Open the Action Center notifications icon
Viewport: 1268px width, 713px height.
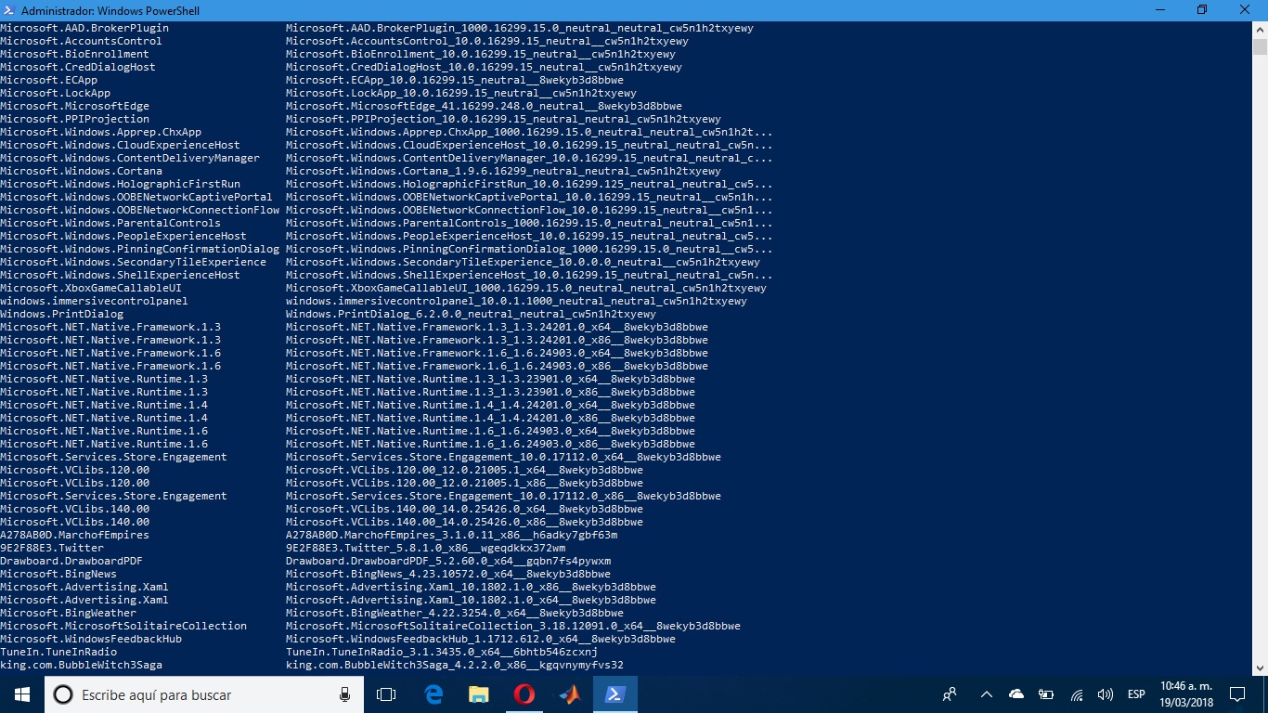tap(1236, 694)
